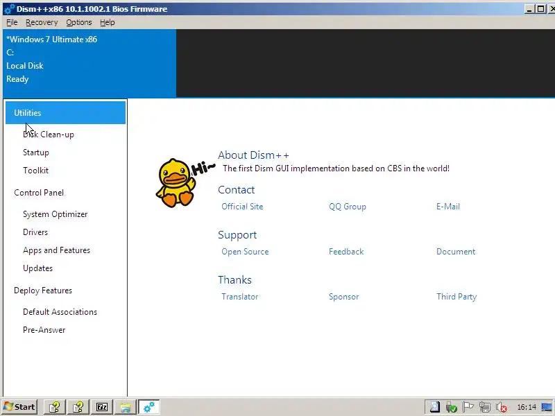The width and height of the screenshot is (555, 416).
Task: Open the Options menu
Action: pos(79,22)
